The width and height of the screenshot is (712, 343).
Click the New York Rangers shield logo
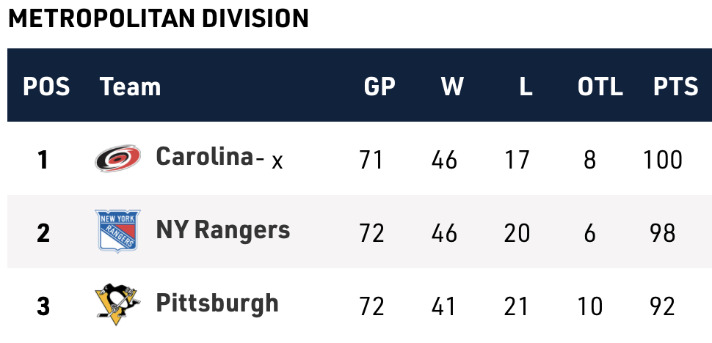tap(117, 231)
